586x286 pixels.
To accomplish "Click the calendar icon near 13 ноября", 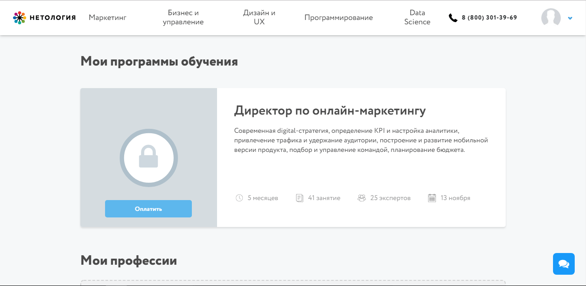I will 432,198.
